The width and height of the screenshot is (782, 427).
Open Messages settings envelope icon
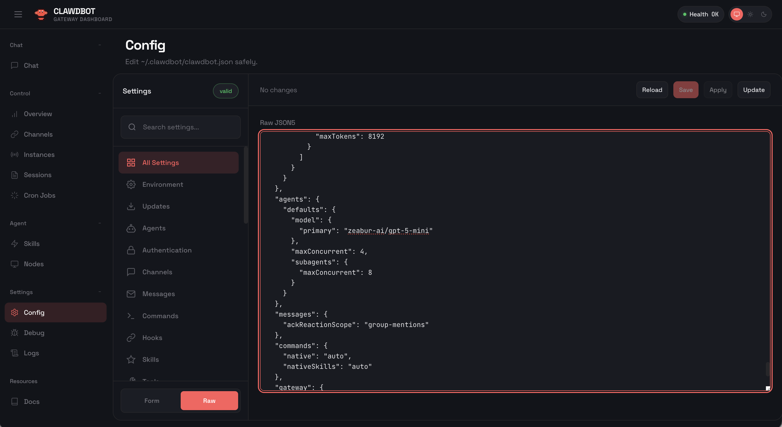[x=131, y=294]
